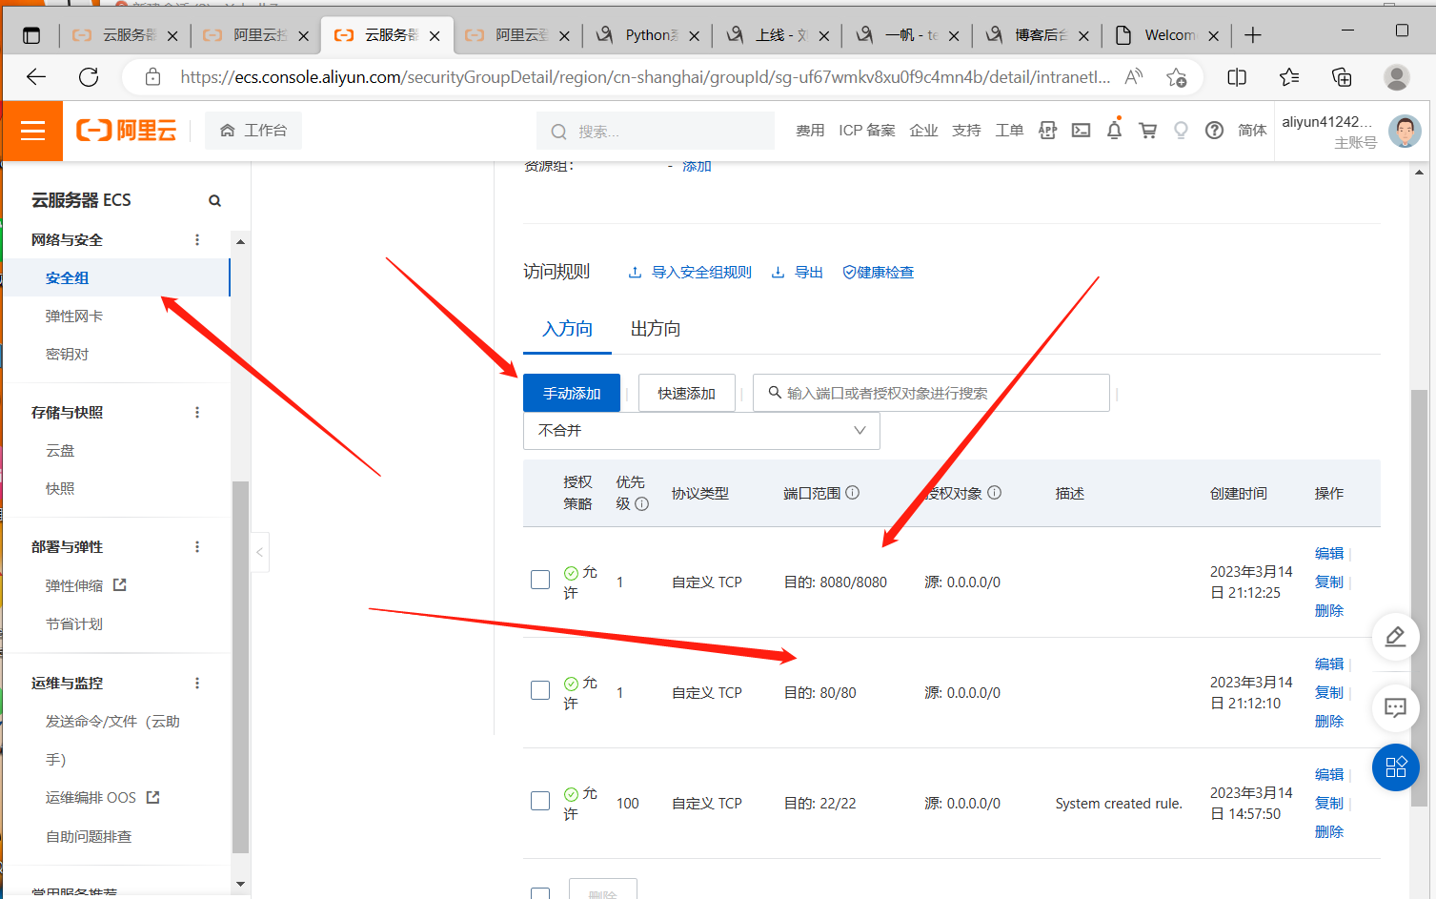The image size is (1436, 899).
Task: Open the 网络与安全 section options menu
Action: tap(197, 240)
